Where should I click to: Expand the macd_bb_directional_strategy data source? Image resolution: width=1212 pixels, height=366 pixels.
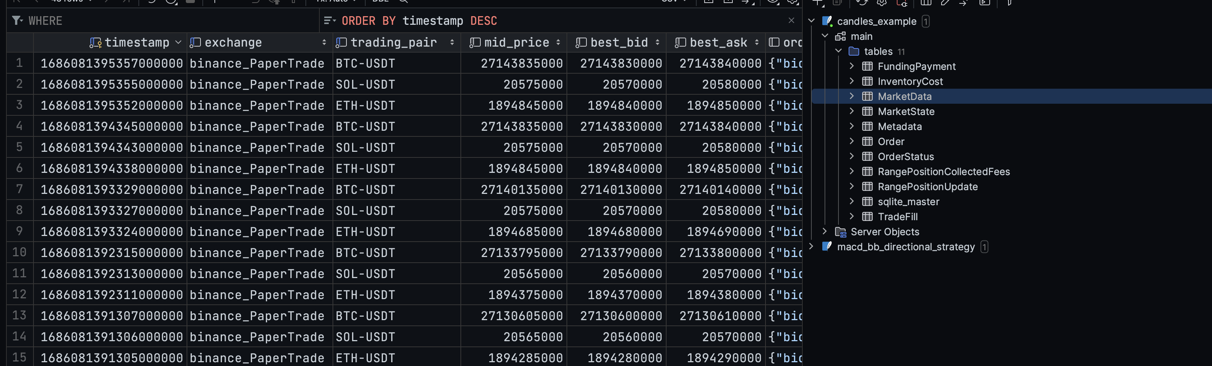(x=811, y=247)
